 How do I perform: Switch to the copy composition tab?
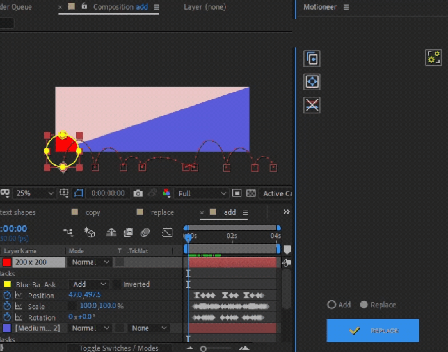click(93, 212)
